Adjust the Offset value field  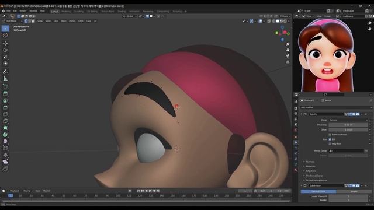(348, 129)
